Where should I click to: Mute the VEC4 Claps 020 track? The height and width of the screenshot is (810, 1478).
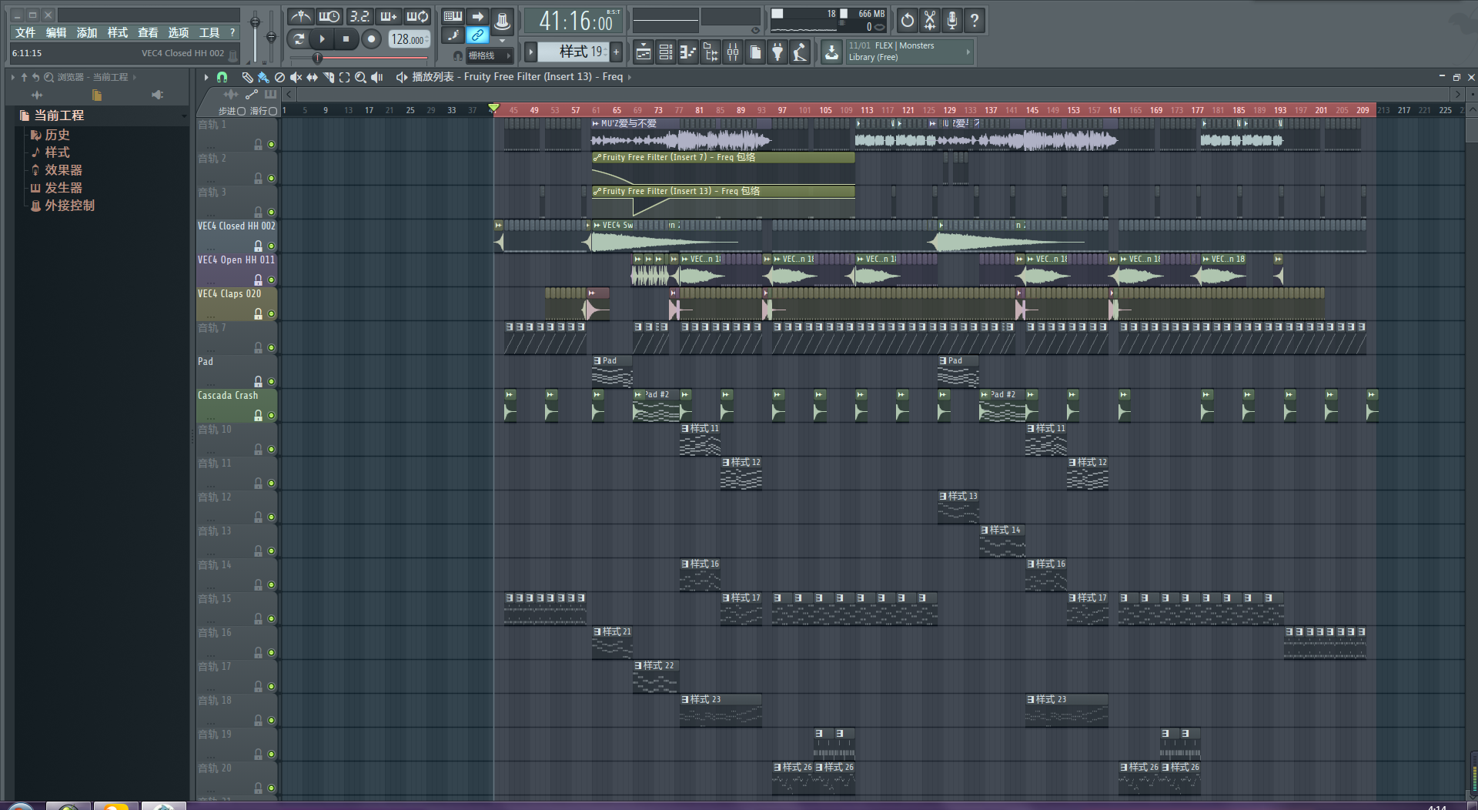271,314
